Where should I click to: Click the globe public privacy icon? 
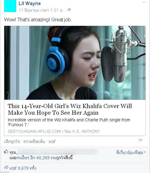coord(69,10)
